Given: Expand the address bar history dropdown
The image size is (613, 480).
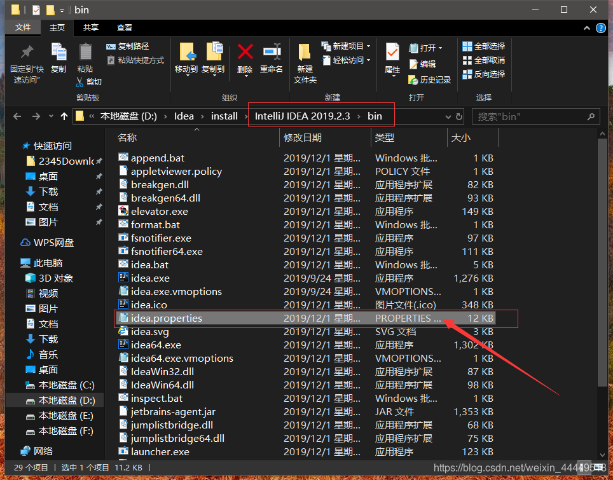Looking at the screenshot, I should pos(448,116).
